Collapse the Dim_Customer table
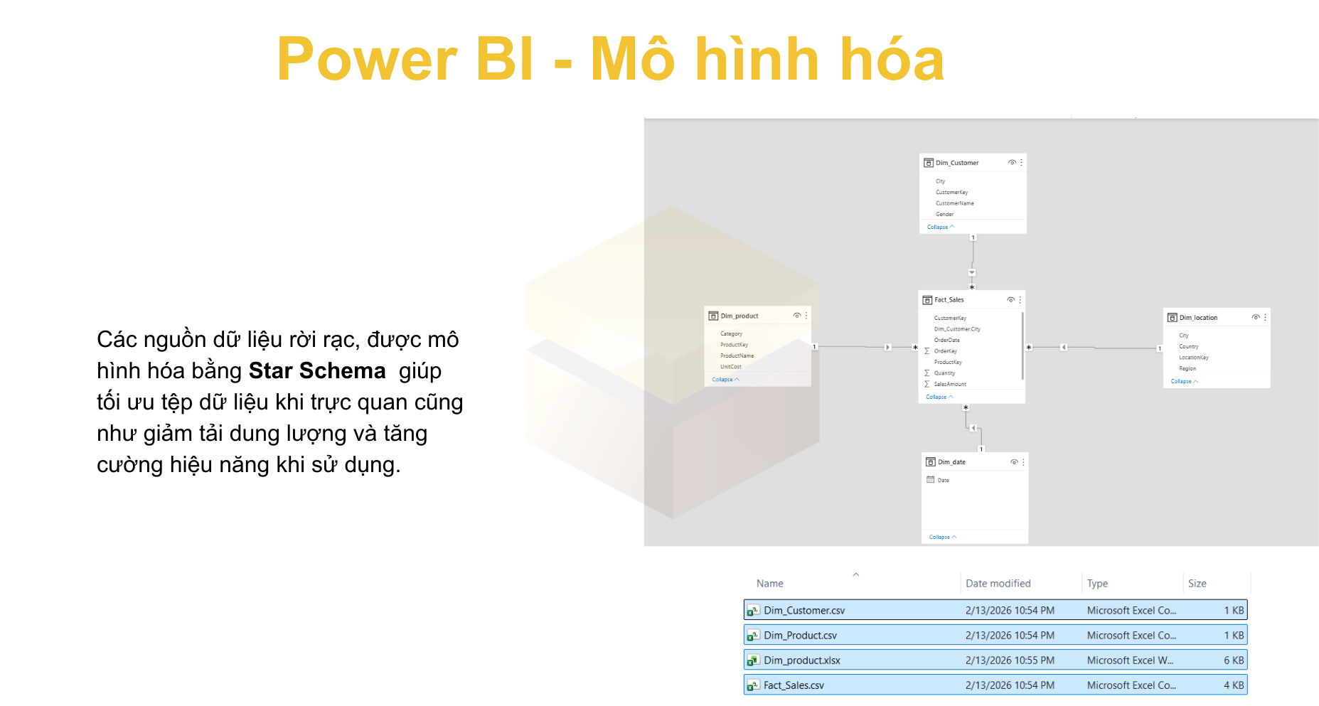This screenshot has width=1319, height=706. [x=941, y=227]
